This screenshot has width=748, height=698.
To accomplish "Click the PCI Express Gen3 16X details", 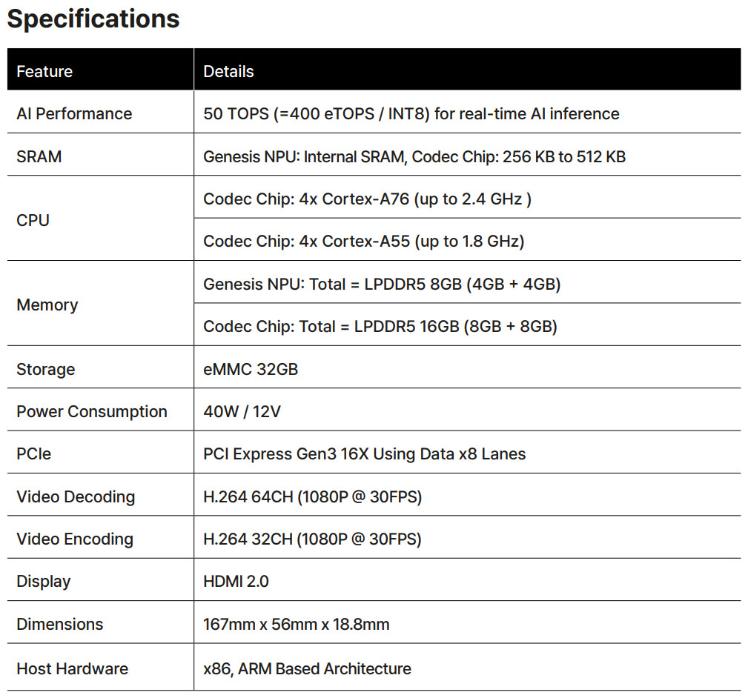I will tap(364, 454).
